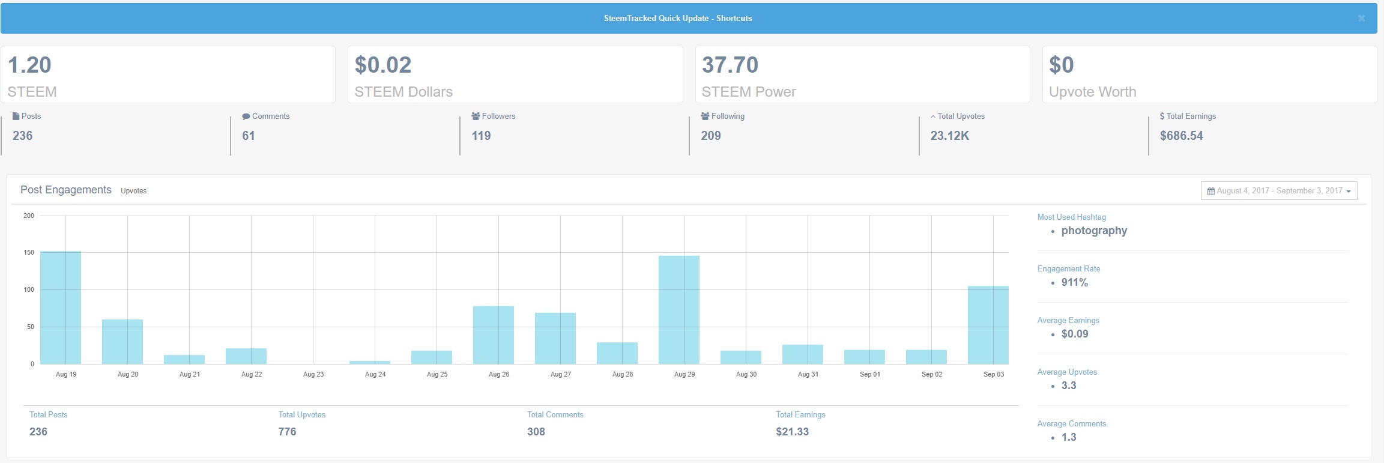Click the Followers group icon
1384x463 pixels.
(476, 117)
